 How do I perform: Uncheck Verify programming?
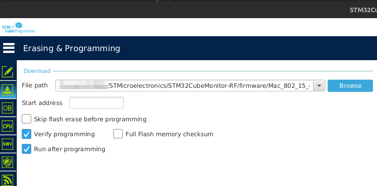[x=27, y=134]
